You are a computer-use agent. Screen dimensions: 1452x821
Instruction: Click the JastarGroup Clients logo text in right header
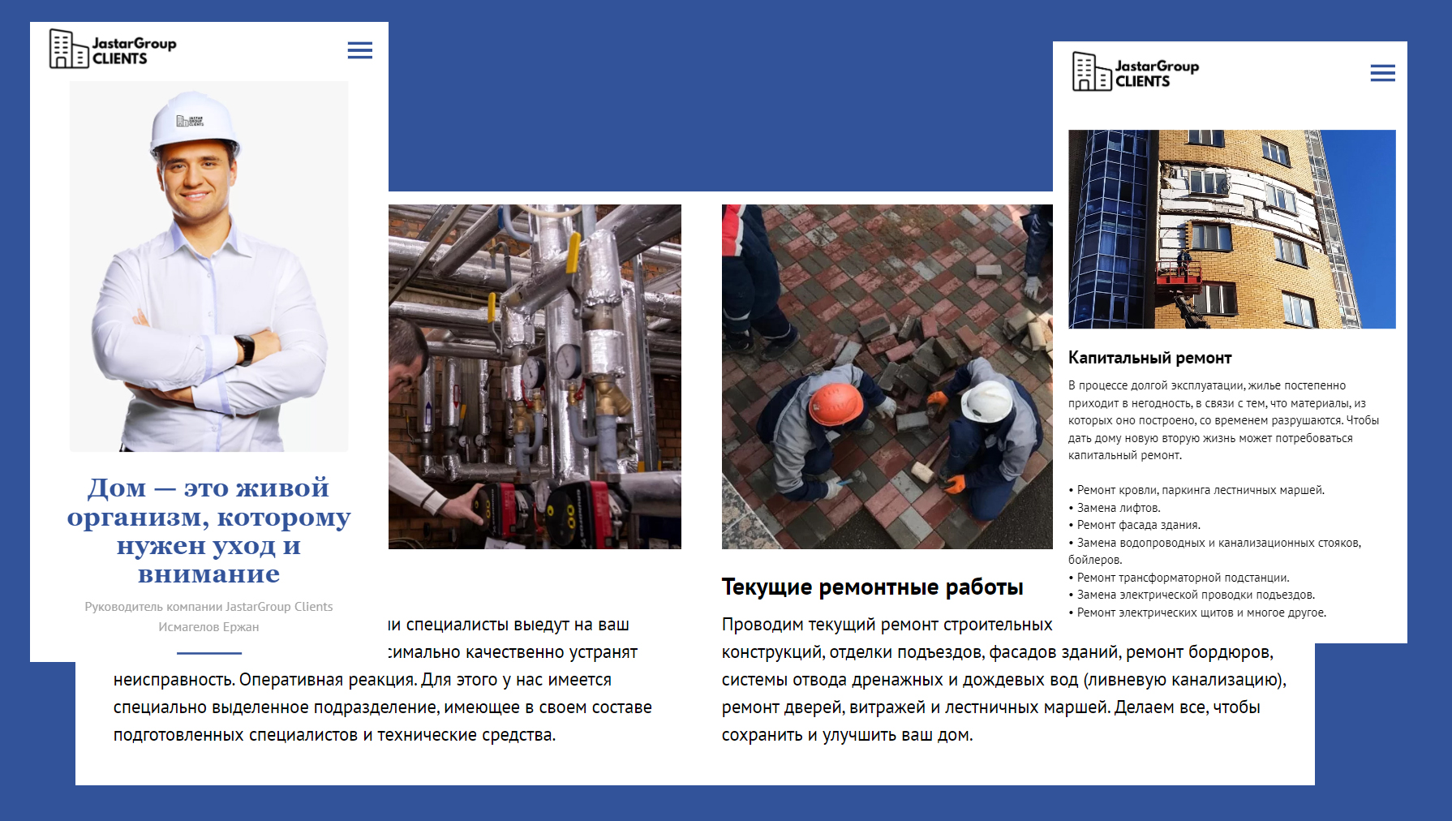click(1157, 73)
